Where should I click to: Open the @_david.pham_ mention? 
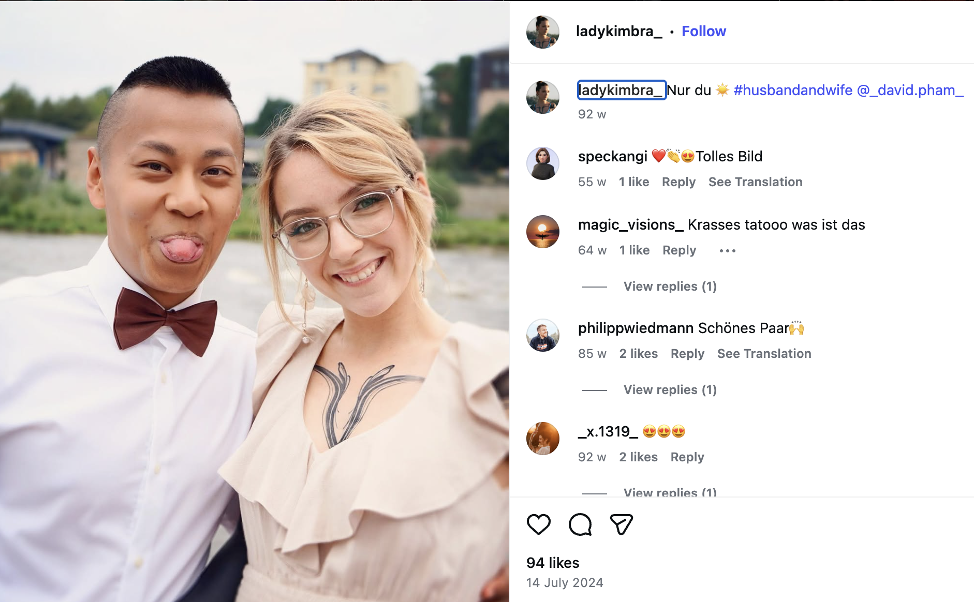[x=910, y=90]
